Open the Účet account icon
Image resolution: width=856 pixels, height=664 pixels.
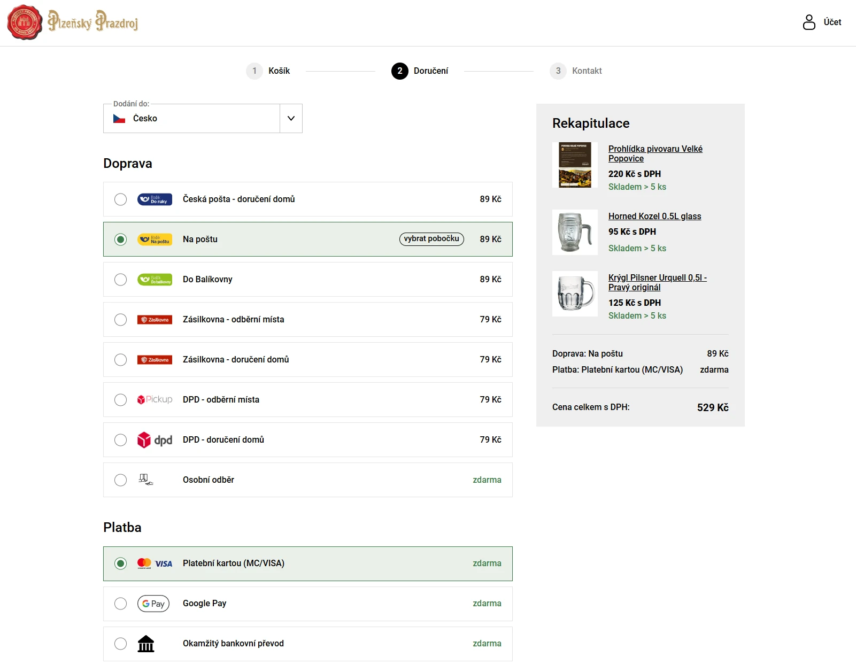tap(809, 22)
